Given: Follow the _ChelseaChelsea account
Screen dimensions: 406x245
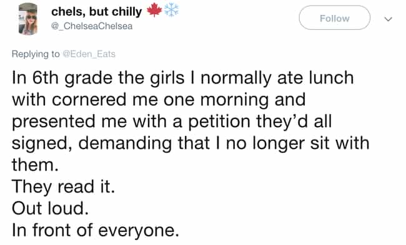Looking at the screenshot, I should click(x=335, y=18).
